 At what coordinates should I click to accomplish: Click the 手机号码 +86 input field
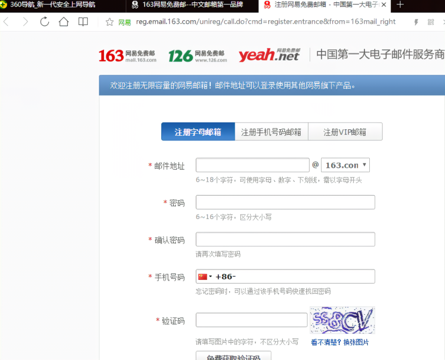click(x=285, y=276)
